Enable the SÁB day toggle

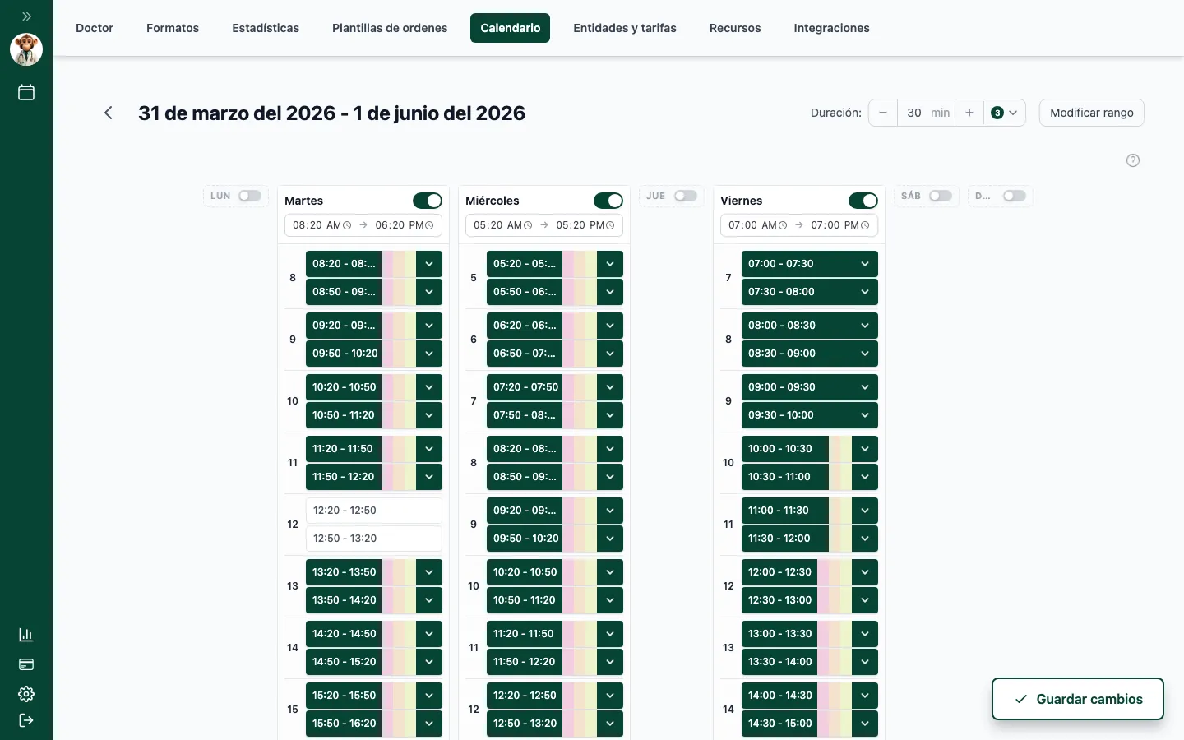(x=941, y=196)
